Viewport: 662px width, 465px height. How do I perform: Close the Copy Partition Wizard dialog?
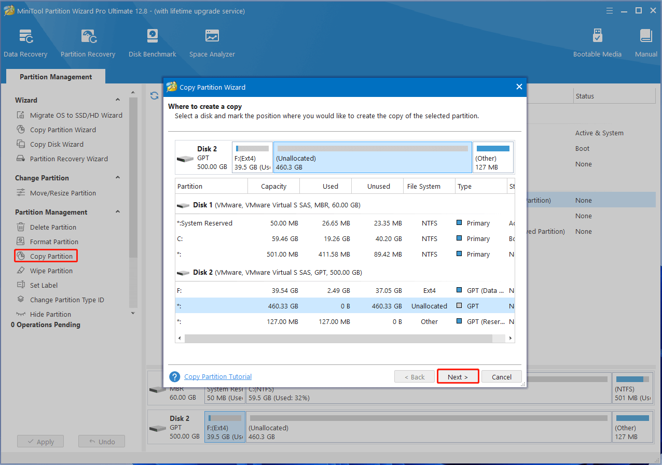[519, 87]
